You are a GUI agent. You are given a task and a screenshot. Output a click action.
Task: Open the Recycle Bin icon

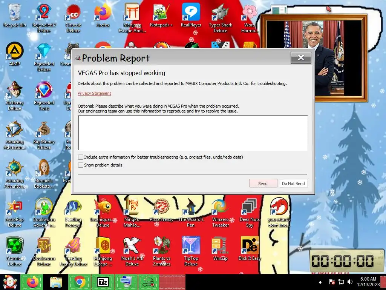click(15, 15)
